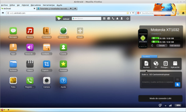Screen dimensions: 186x112
Task: Click the apps grid icon in AirDroid toolbar
Action: tap(104, 19)
